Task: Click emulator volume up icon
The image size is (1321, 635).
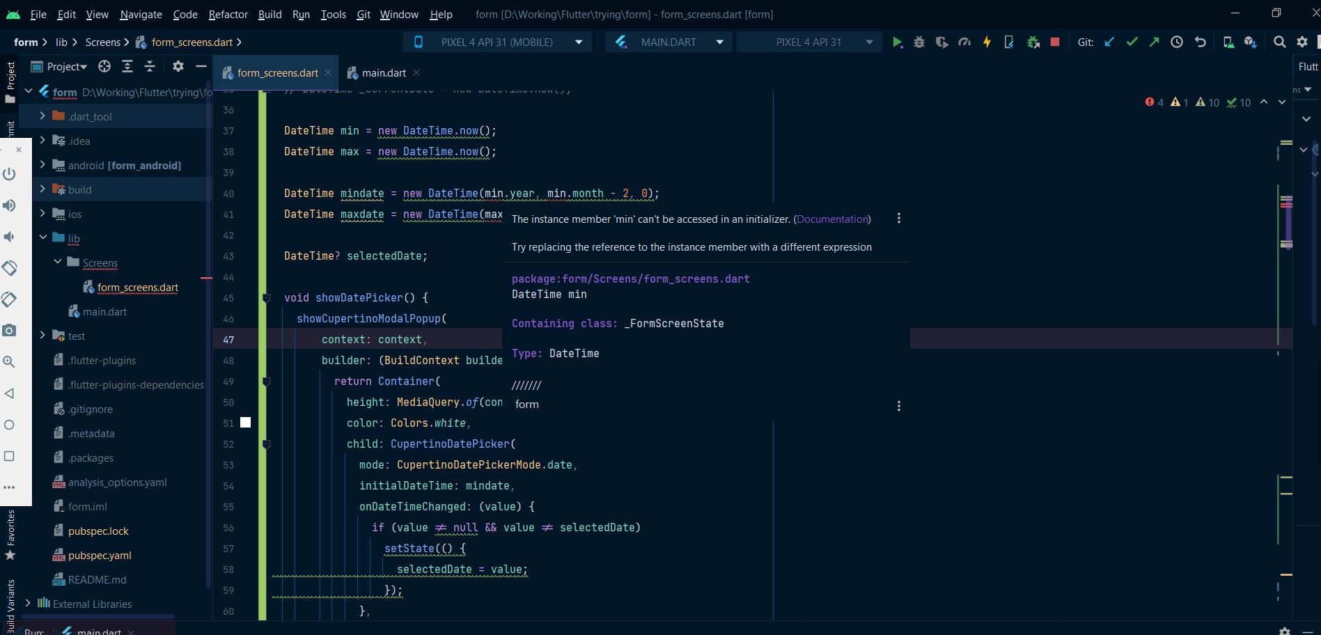Action: (x=9, y=205)
